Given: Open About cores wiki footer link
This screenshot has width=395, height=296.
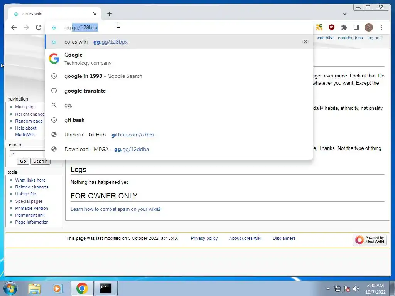Looking at the screenshot, I should pyautogui.click(x=245, y=238).
